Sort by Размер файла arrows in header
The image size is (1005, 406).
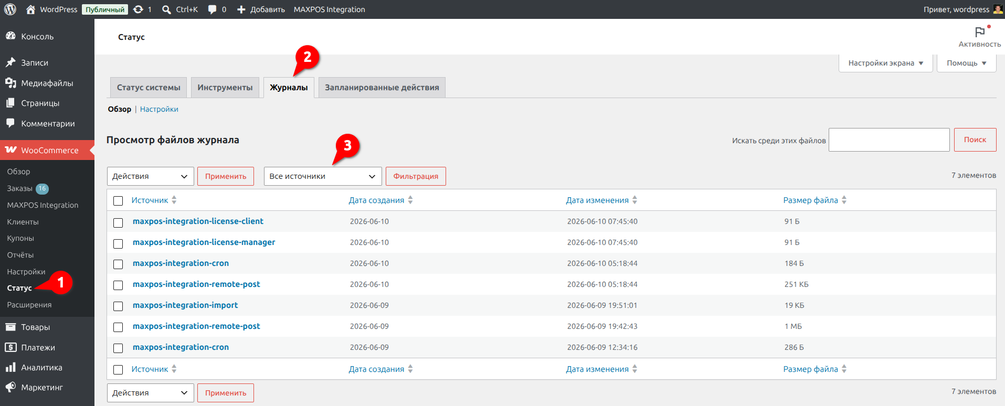(844, 200)
